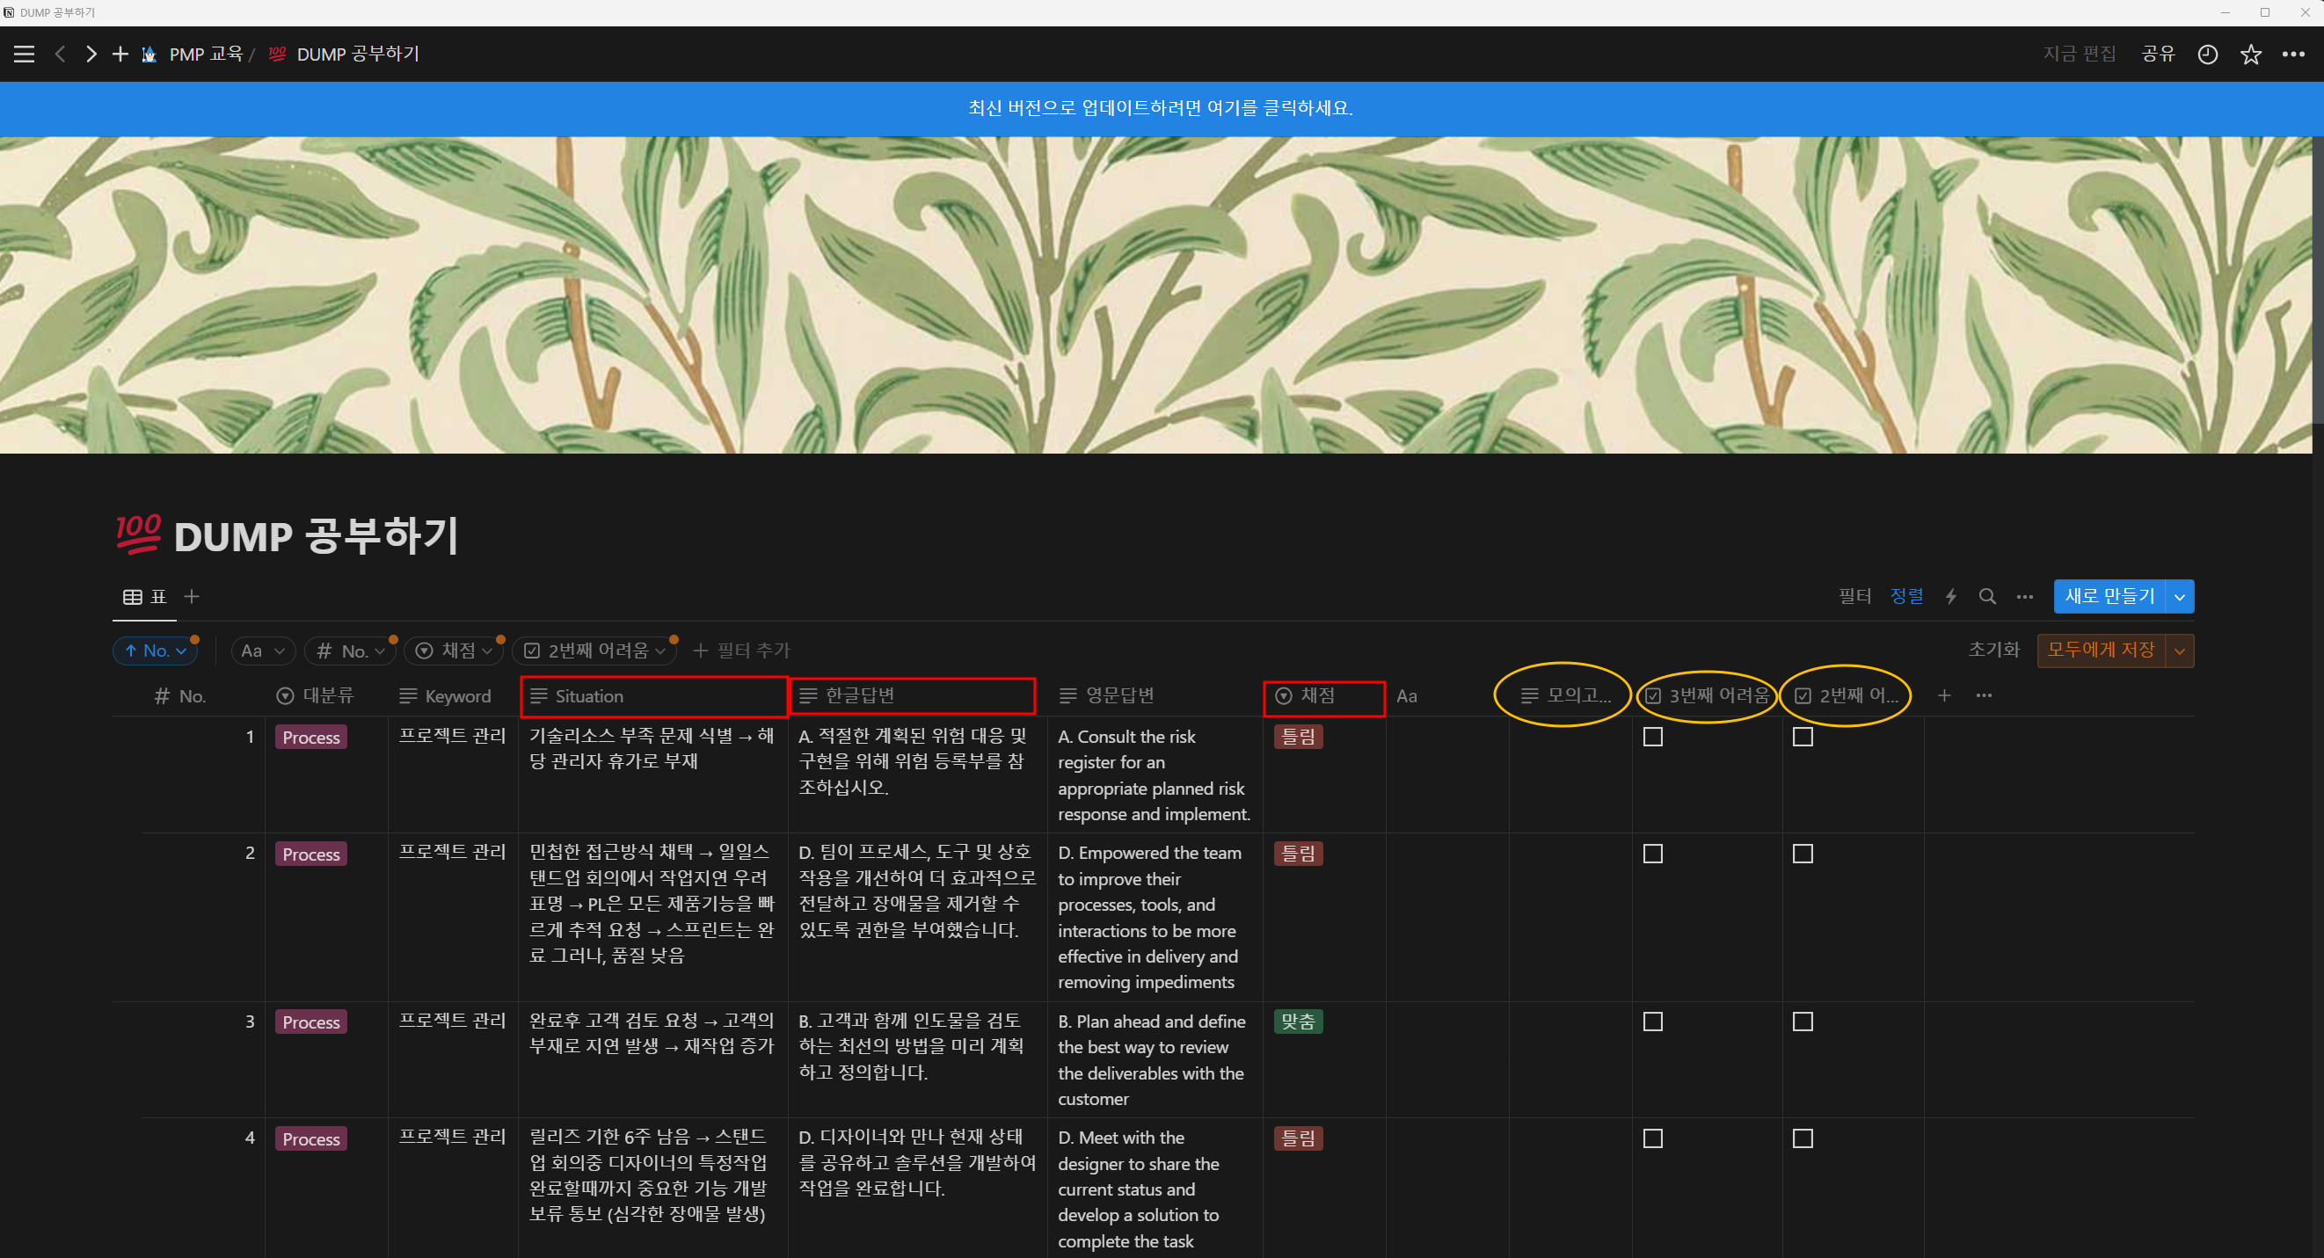Click DUMP 공부하기 breadcrumb in top bar

tap(358, 55)
